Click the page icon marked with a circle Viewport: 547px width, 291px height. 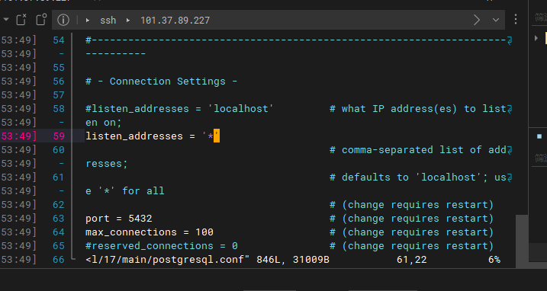(x=41, y=20)
